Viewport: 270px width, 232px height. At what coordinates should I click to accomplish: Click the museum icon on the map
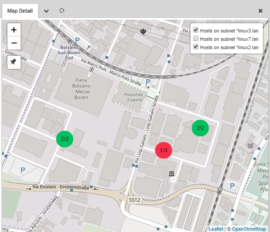(x=172, y=174)
